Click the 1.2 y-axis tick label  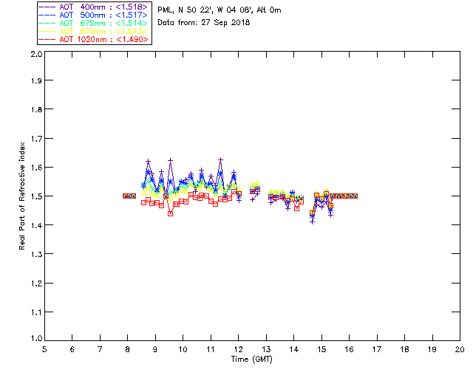coord(36,283)
